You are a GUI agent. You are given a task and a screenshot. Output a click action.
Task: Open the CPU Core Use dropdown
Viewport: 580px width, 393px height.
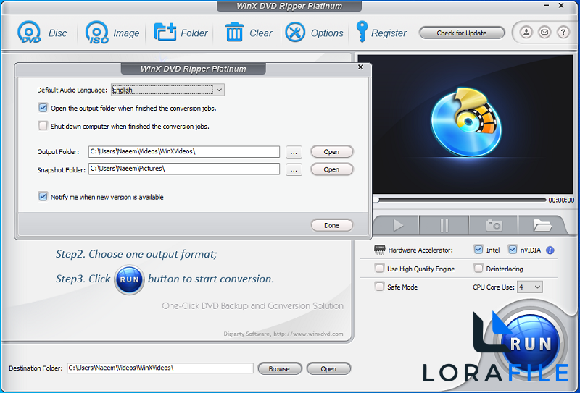[x=530, y=287]
